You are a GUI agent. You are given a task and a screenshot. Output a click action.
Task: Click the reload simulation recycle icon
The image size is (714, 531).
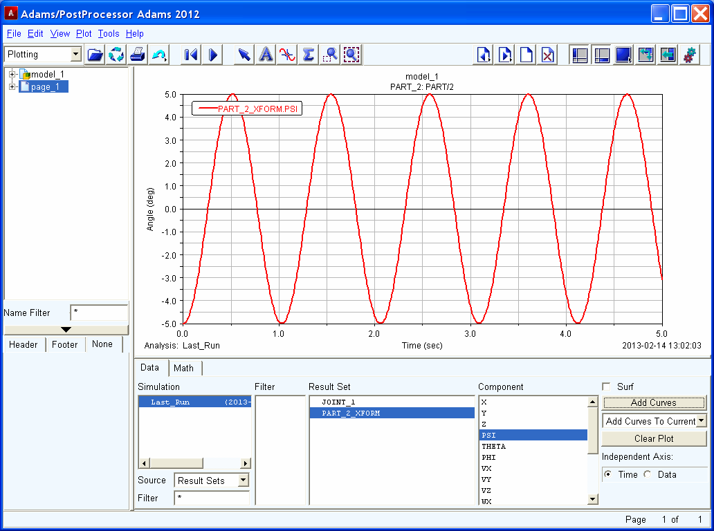pos(116,55)
